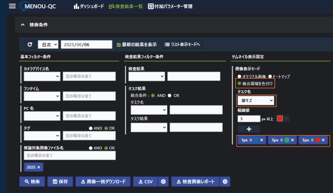Click red threshold color swatch
This screenshot has width=333, height=193.
click(280, 118)
